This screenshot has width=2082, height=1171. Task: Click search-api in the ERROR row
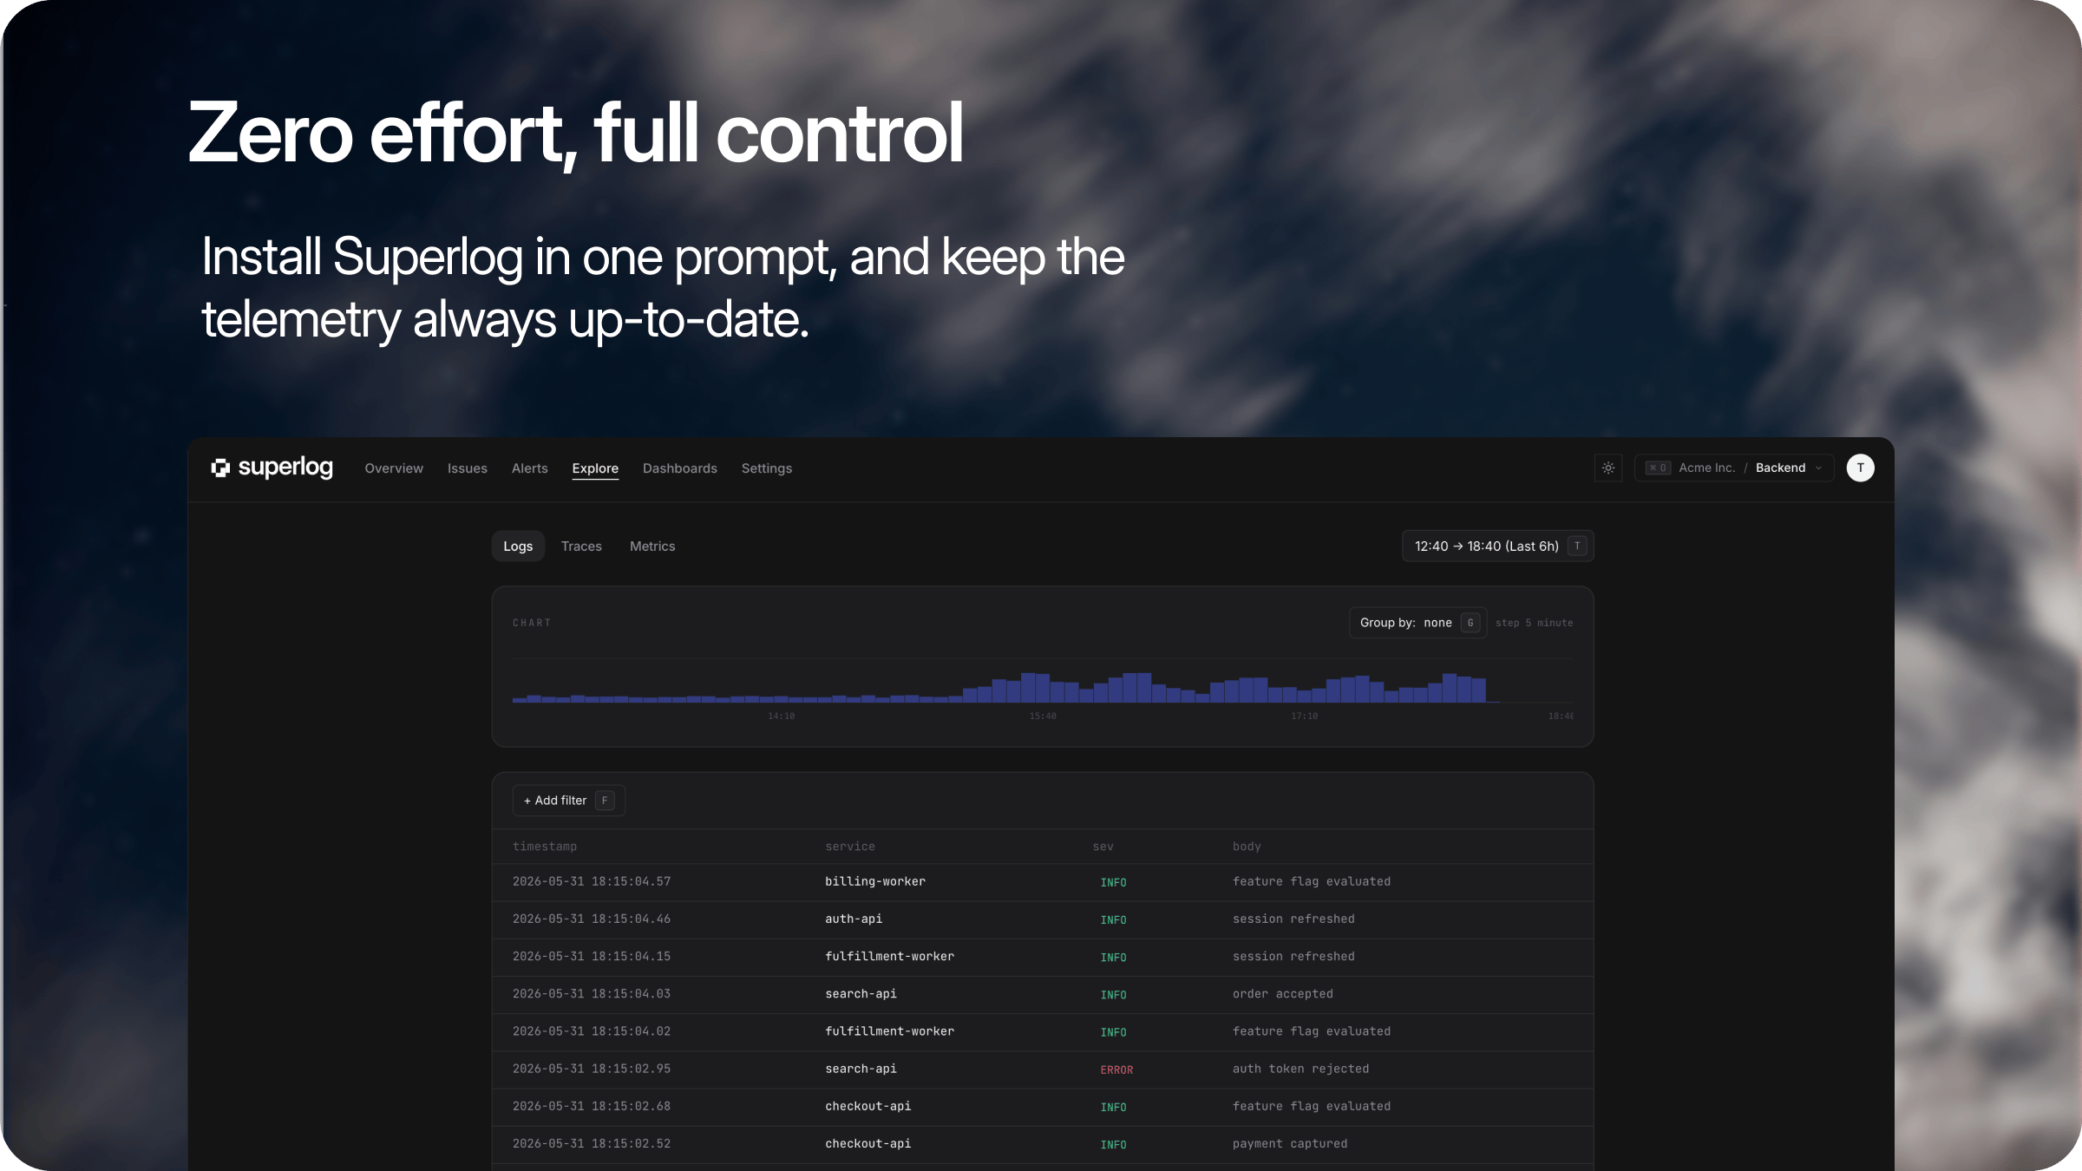coord(861,1069)
